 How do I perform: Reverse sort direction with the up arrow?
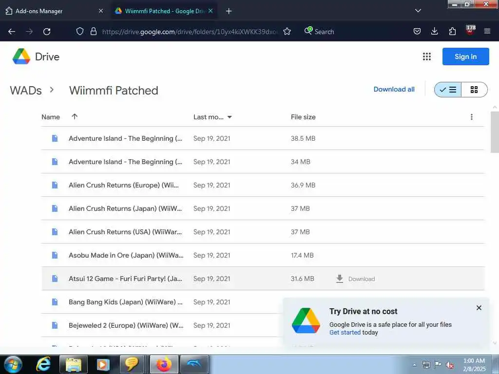(75, 117)
